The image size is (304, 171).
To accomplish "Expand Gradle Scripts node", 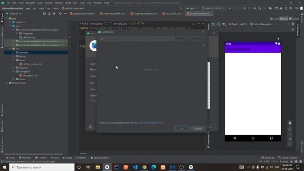I will click(7, 83).
